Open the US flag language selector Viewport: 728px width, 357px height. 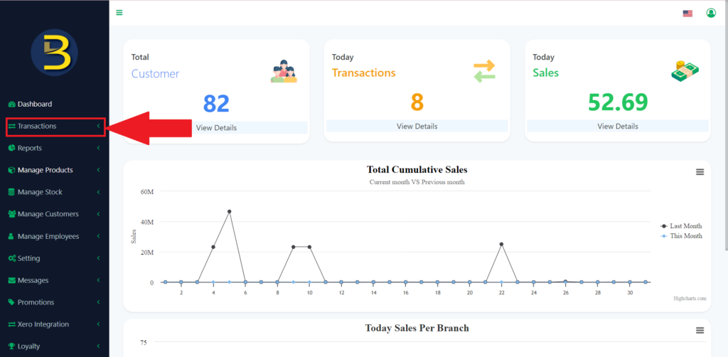(687, 13)
